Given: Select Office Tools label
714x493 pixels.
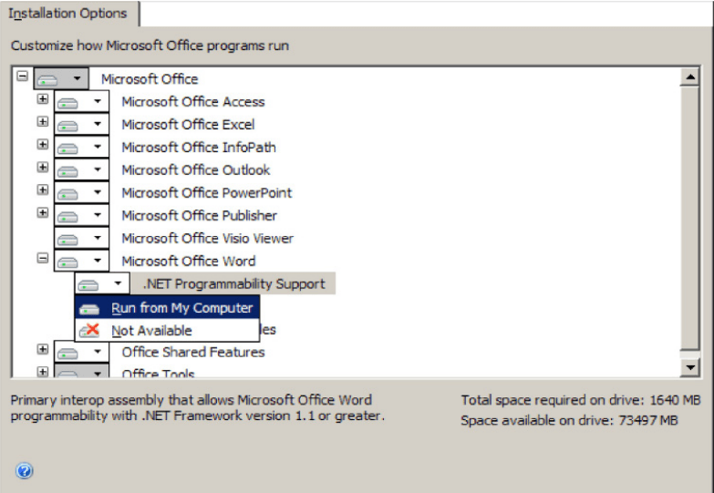Looking at the screenshot, I should point(158,373).
